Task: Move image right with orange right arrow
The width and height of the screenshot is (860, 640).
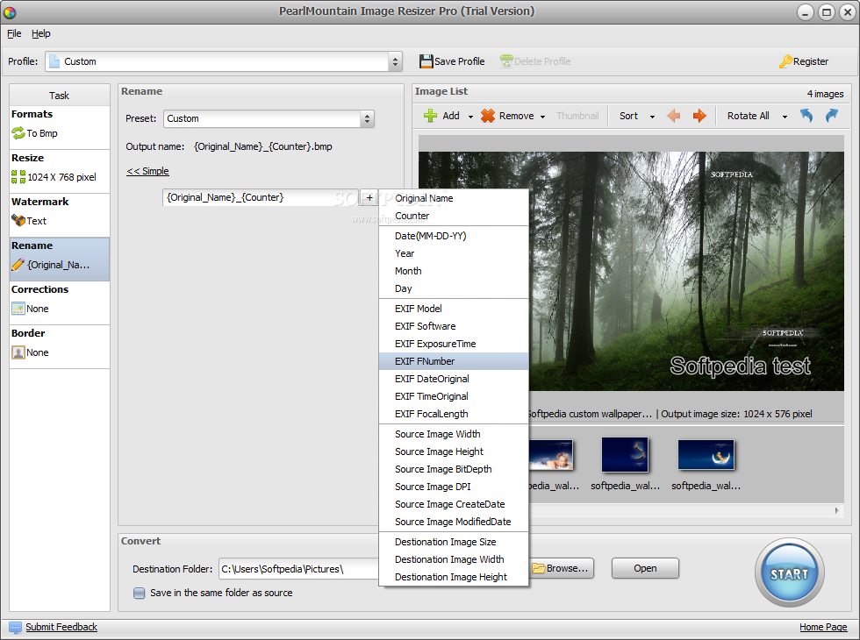Action: point(699,116)
